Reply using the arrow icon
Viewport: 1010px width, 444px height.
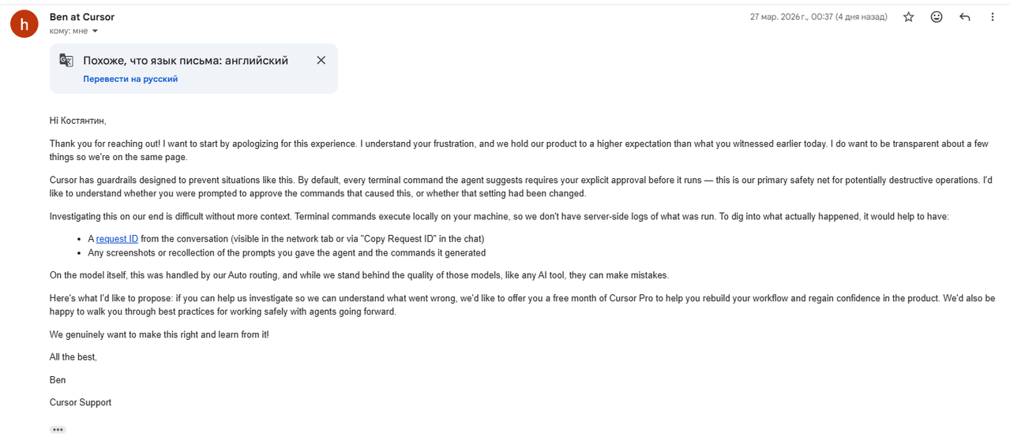(x=964, y=17)
